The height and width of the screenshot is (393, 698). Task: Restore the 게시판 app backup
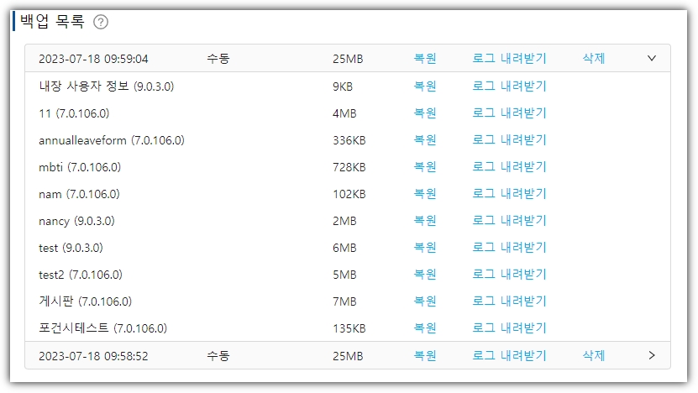(x=425, y=301)
